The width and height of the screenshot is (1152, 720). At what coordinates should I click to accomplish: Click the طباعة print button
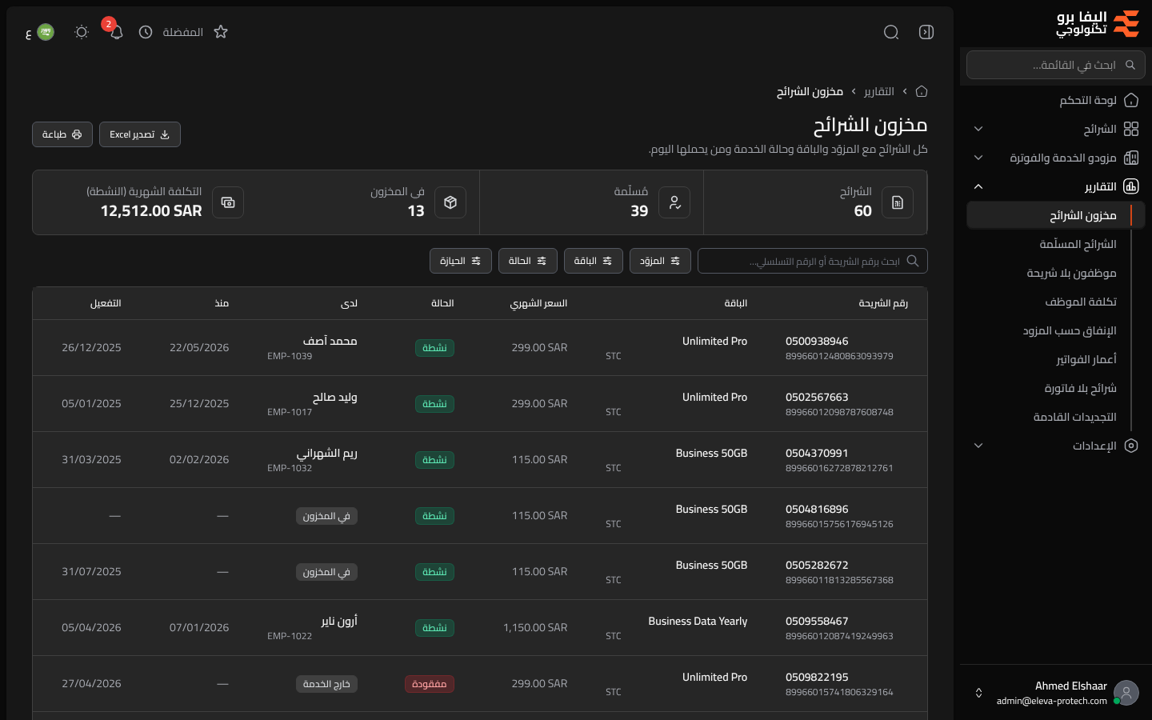point(62,134)
